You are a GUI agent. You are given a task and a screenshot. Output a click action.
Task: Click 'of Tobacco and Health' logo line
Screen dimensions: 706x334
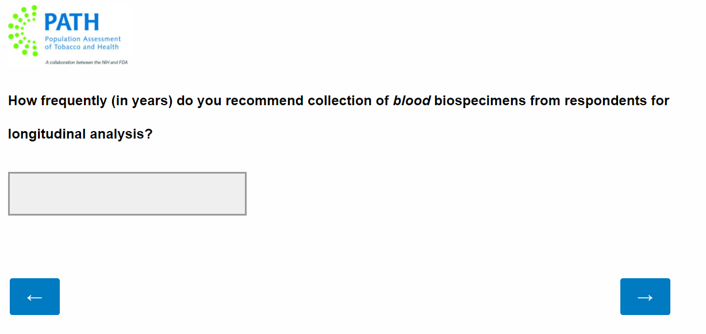(x=82, y=47)
